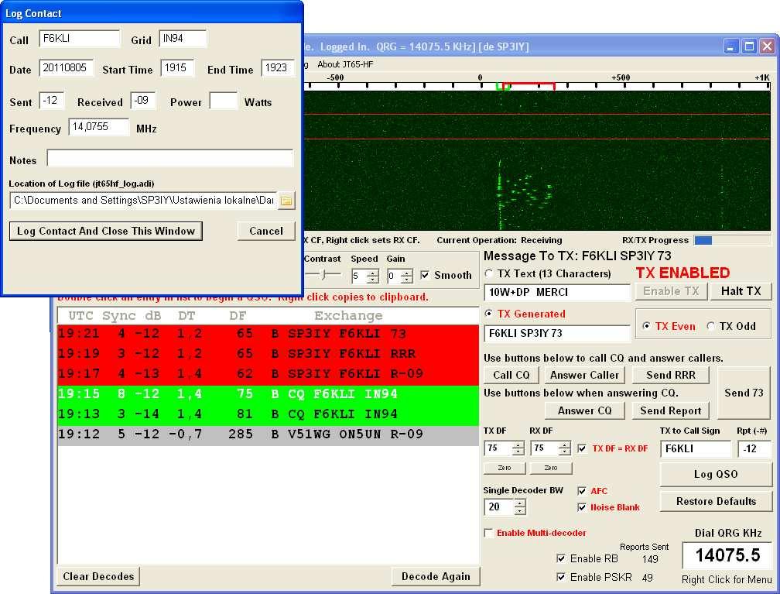Click the Halt TX button
The height and width of the screenshot is (594, 780).
coord(741,291)
